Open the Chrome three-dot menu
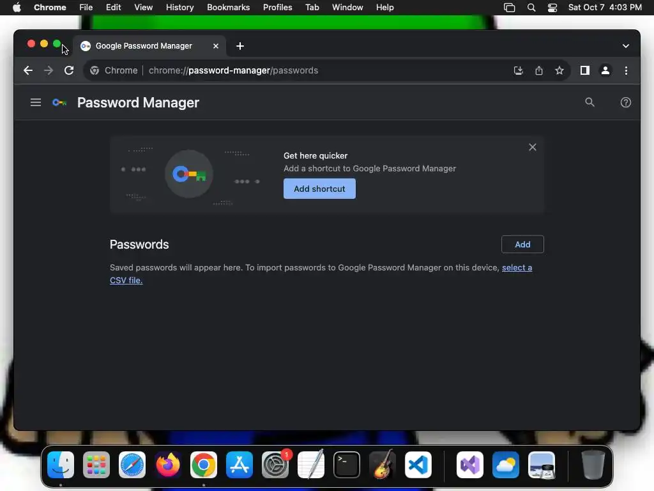654x491 pixels. point(626,70)
